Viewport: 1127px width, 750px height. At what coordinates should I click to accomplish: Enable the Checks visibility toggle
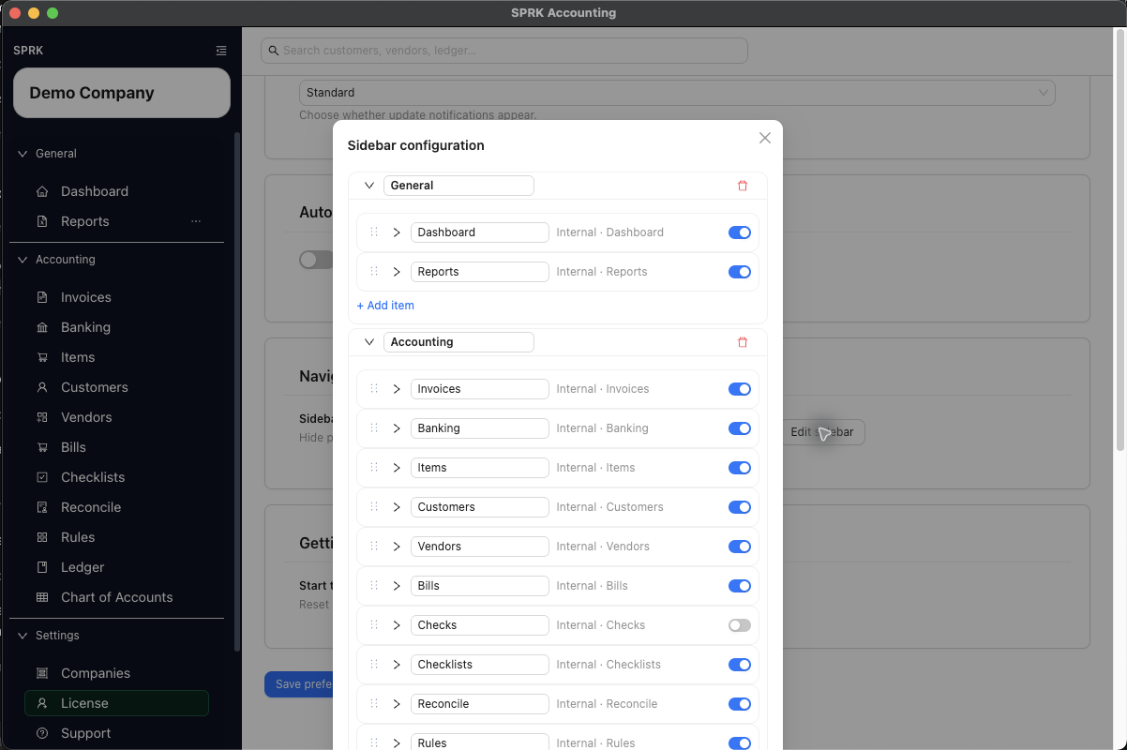coord(740,625)
